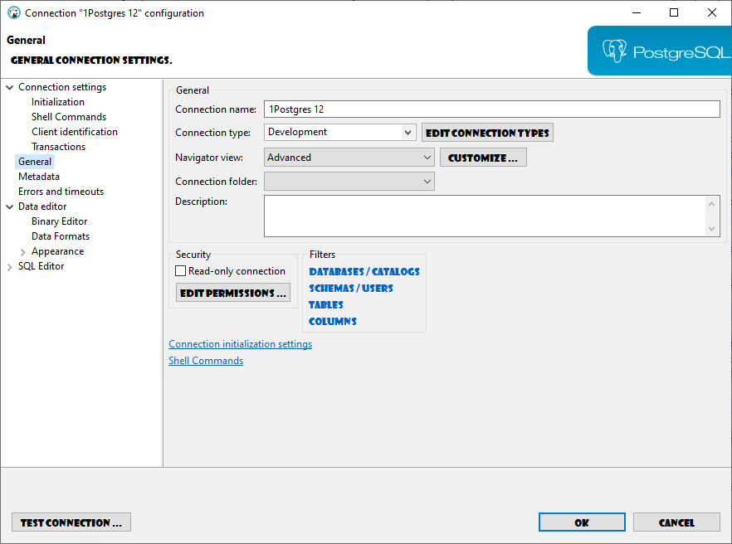Select Data Formats tree item
The image size is (732, 544).
[x=61, y=236]
